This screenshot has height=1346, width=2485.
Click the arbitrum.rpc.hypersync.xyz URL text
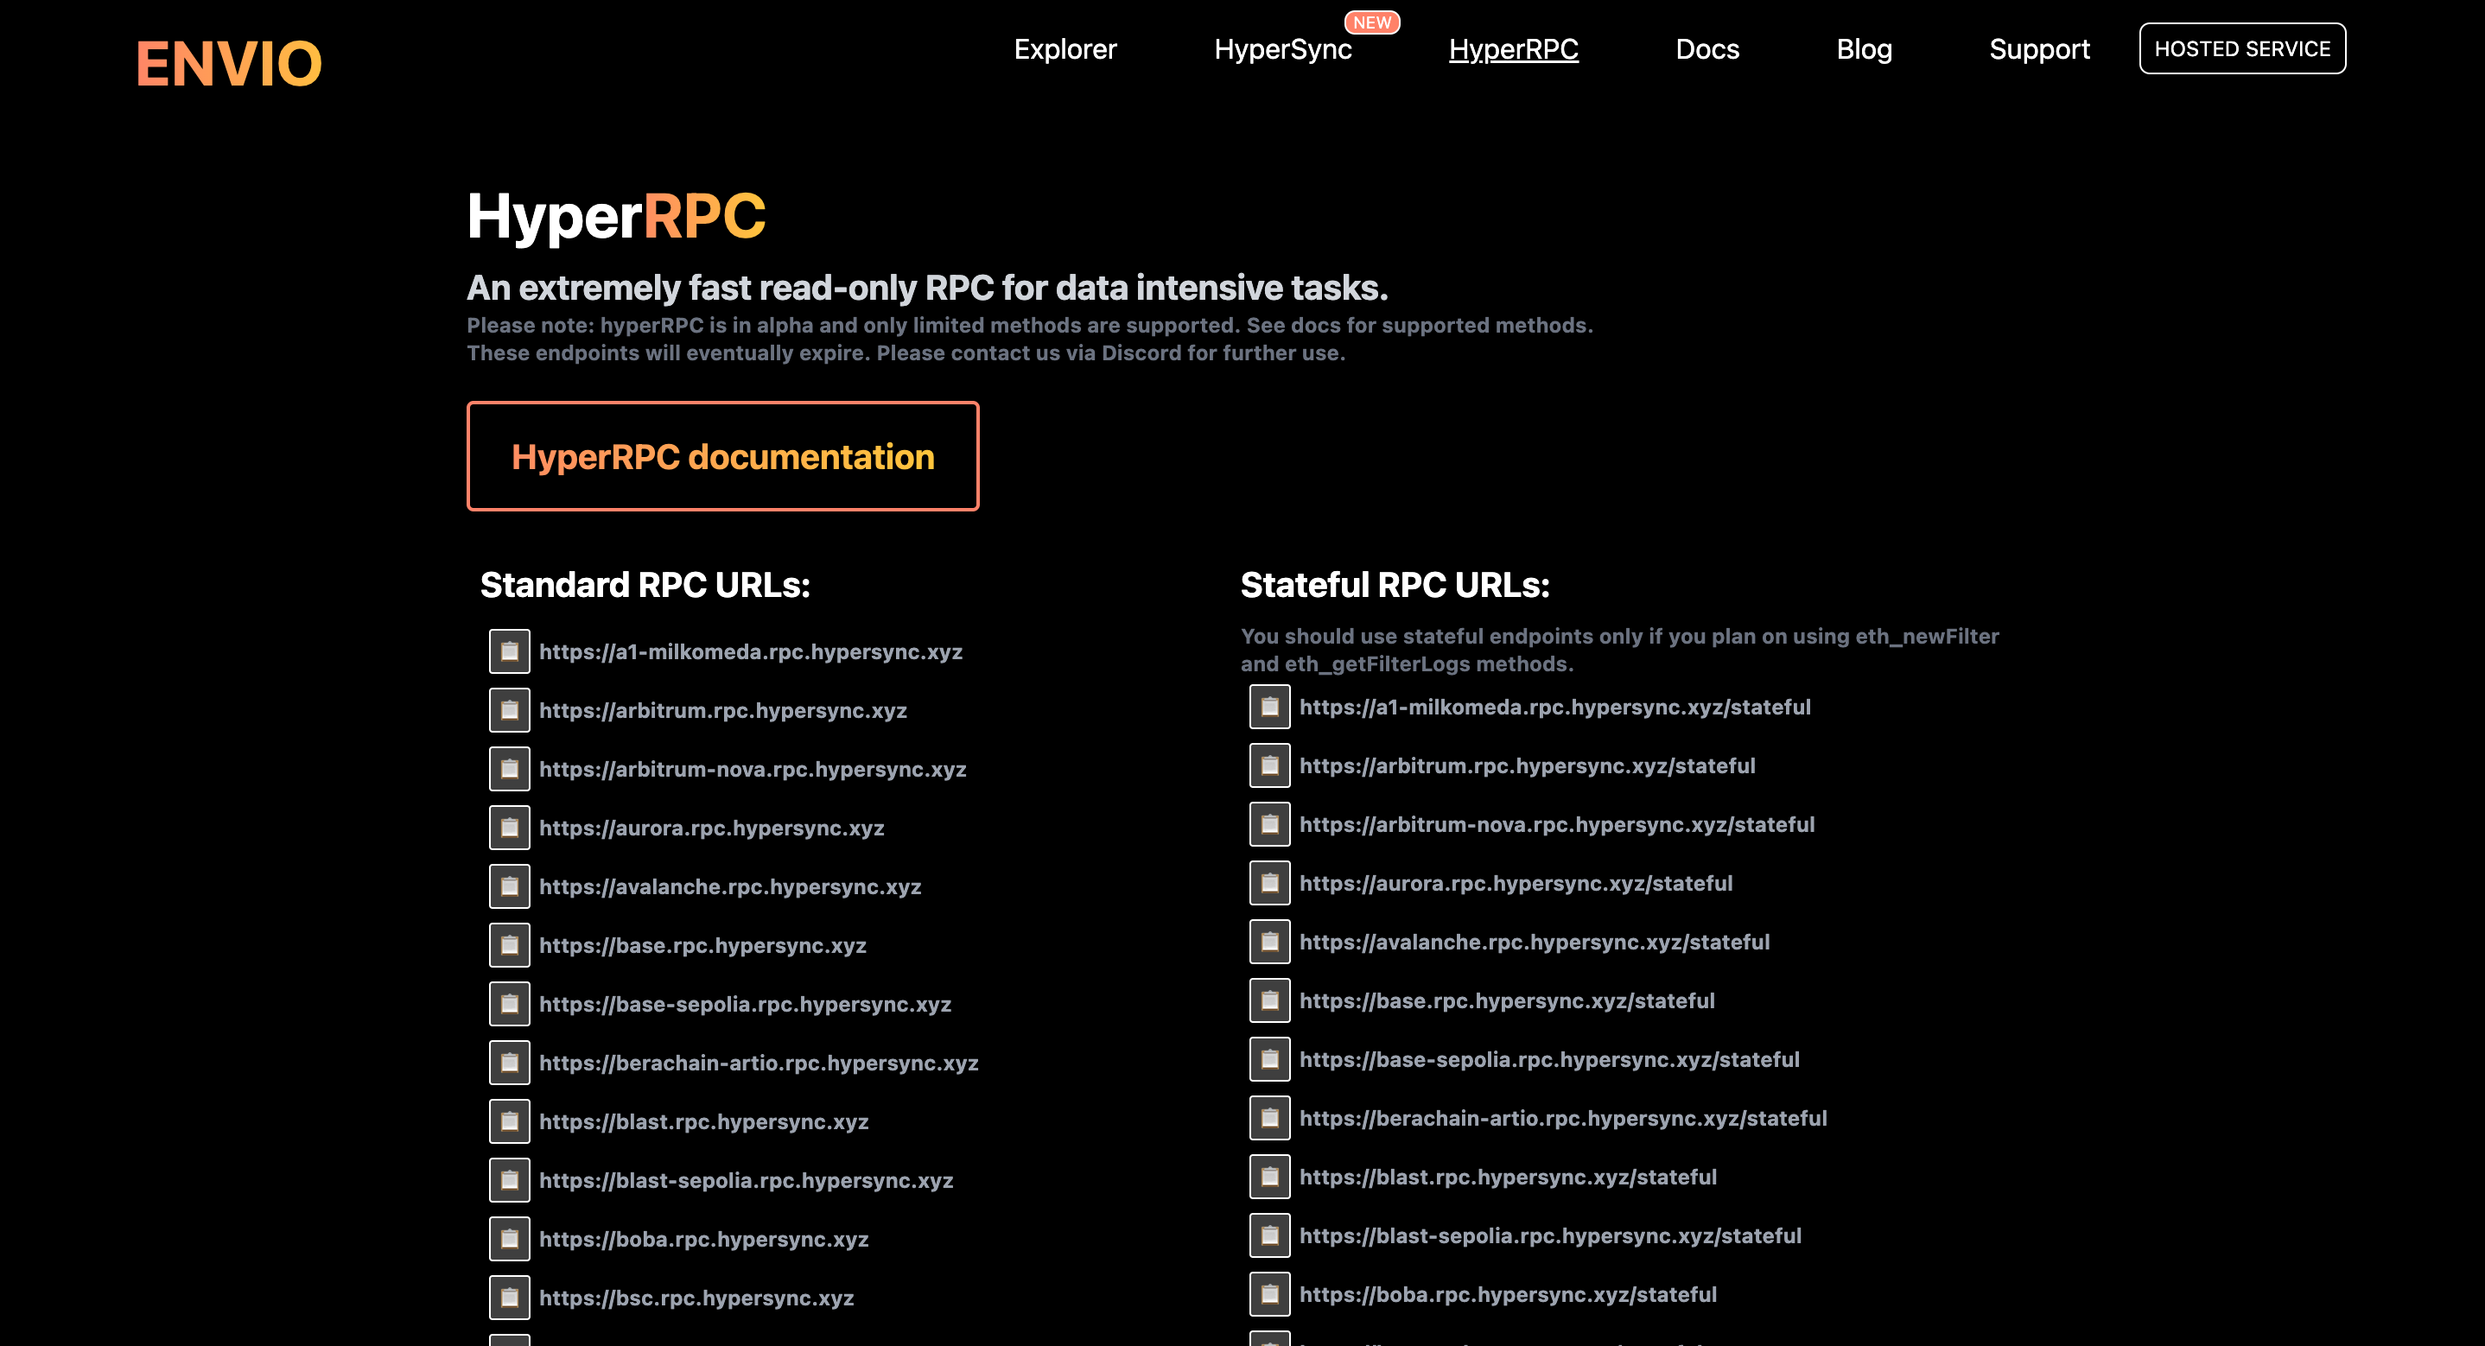[722, 711]
